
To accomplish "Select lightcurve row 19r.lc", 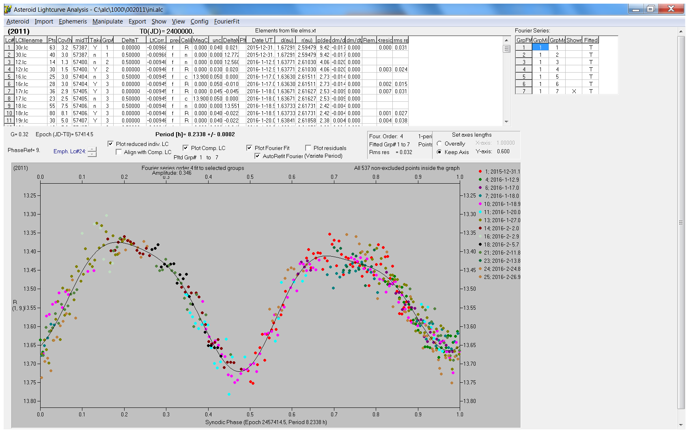I will (206, 120).
